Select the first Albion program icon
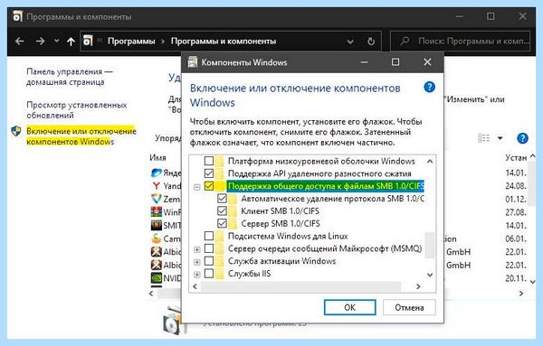543x346 pixels. (157, 252)
